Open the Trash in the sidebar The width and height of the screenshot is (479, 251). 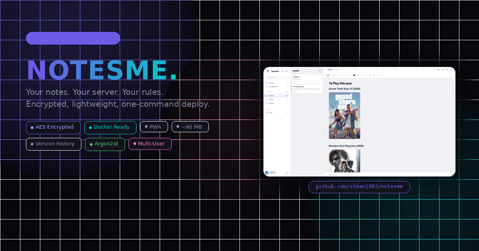277,112
